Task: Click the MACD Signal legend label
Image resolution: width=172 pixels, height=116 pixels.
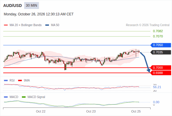Action: pos(36,97)
